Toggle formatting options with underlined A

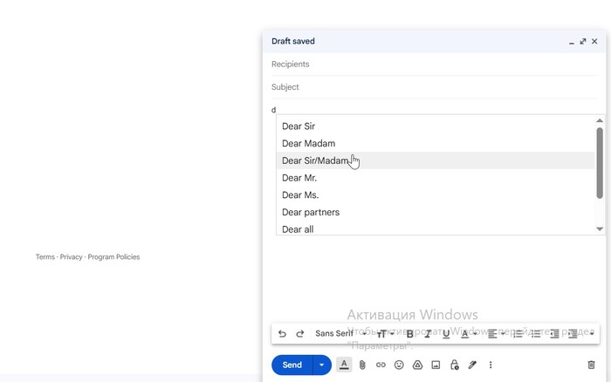click(x=344, y=365)
